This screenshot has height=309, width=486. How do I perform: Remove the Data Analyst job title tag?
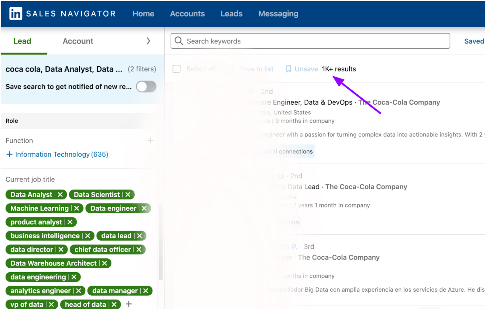point(60,195)
